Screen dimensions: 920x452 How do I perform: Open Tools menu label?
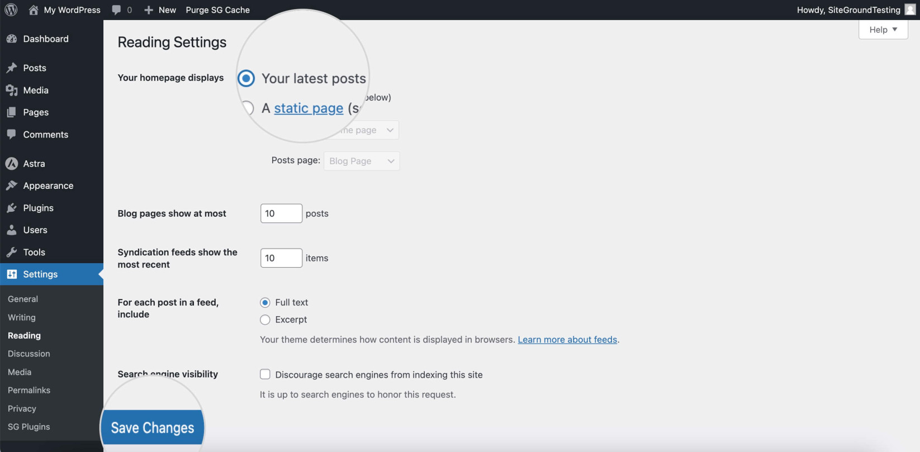pyautogui.click(x=34, y=252)
